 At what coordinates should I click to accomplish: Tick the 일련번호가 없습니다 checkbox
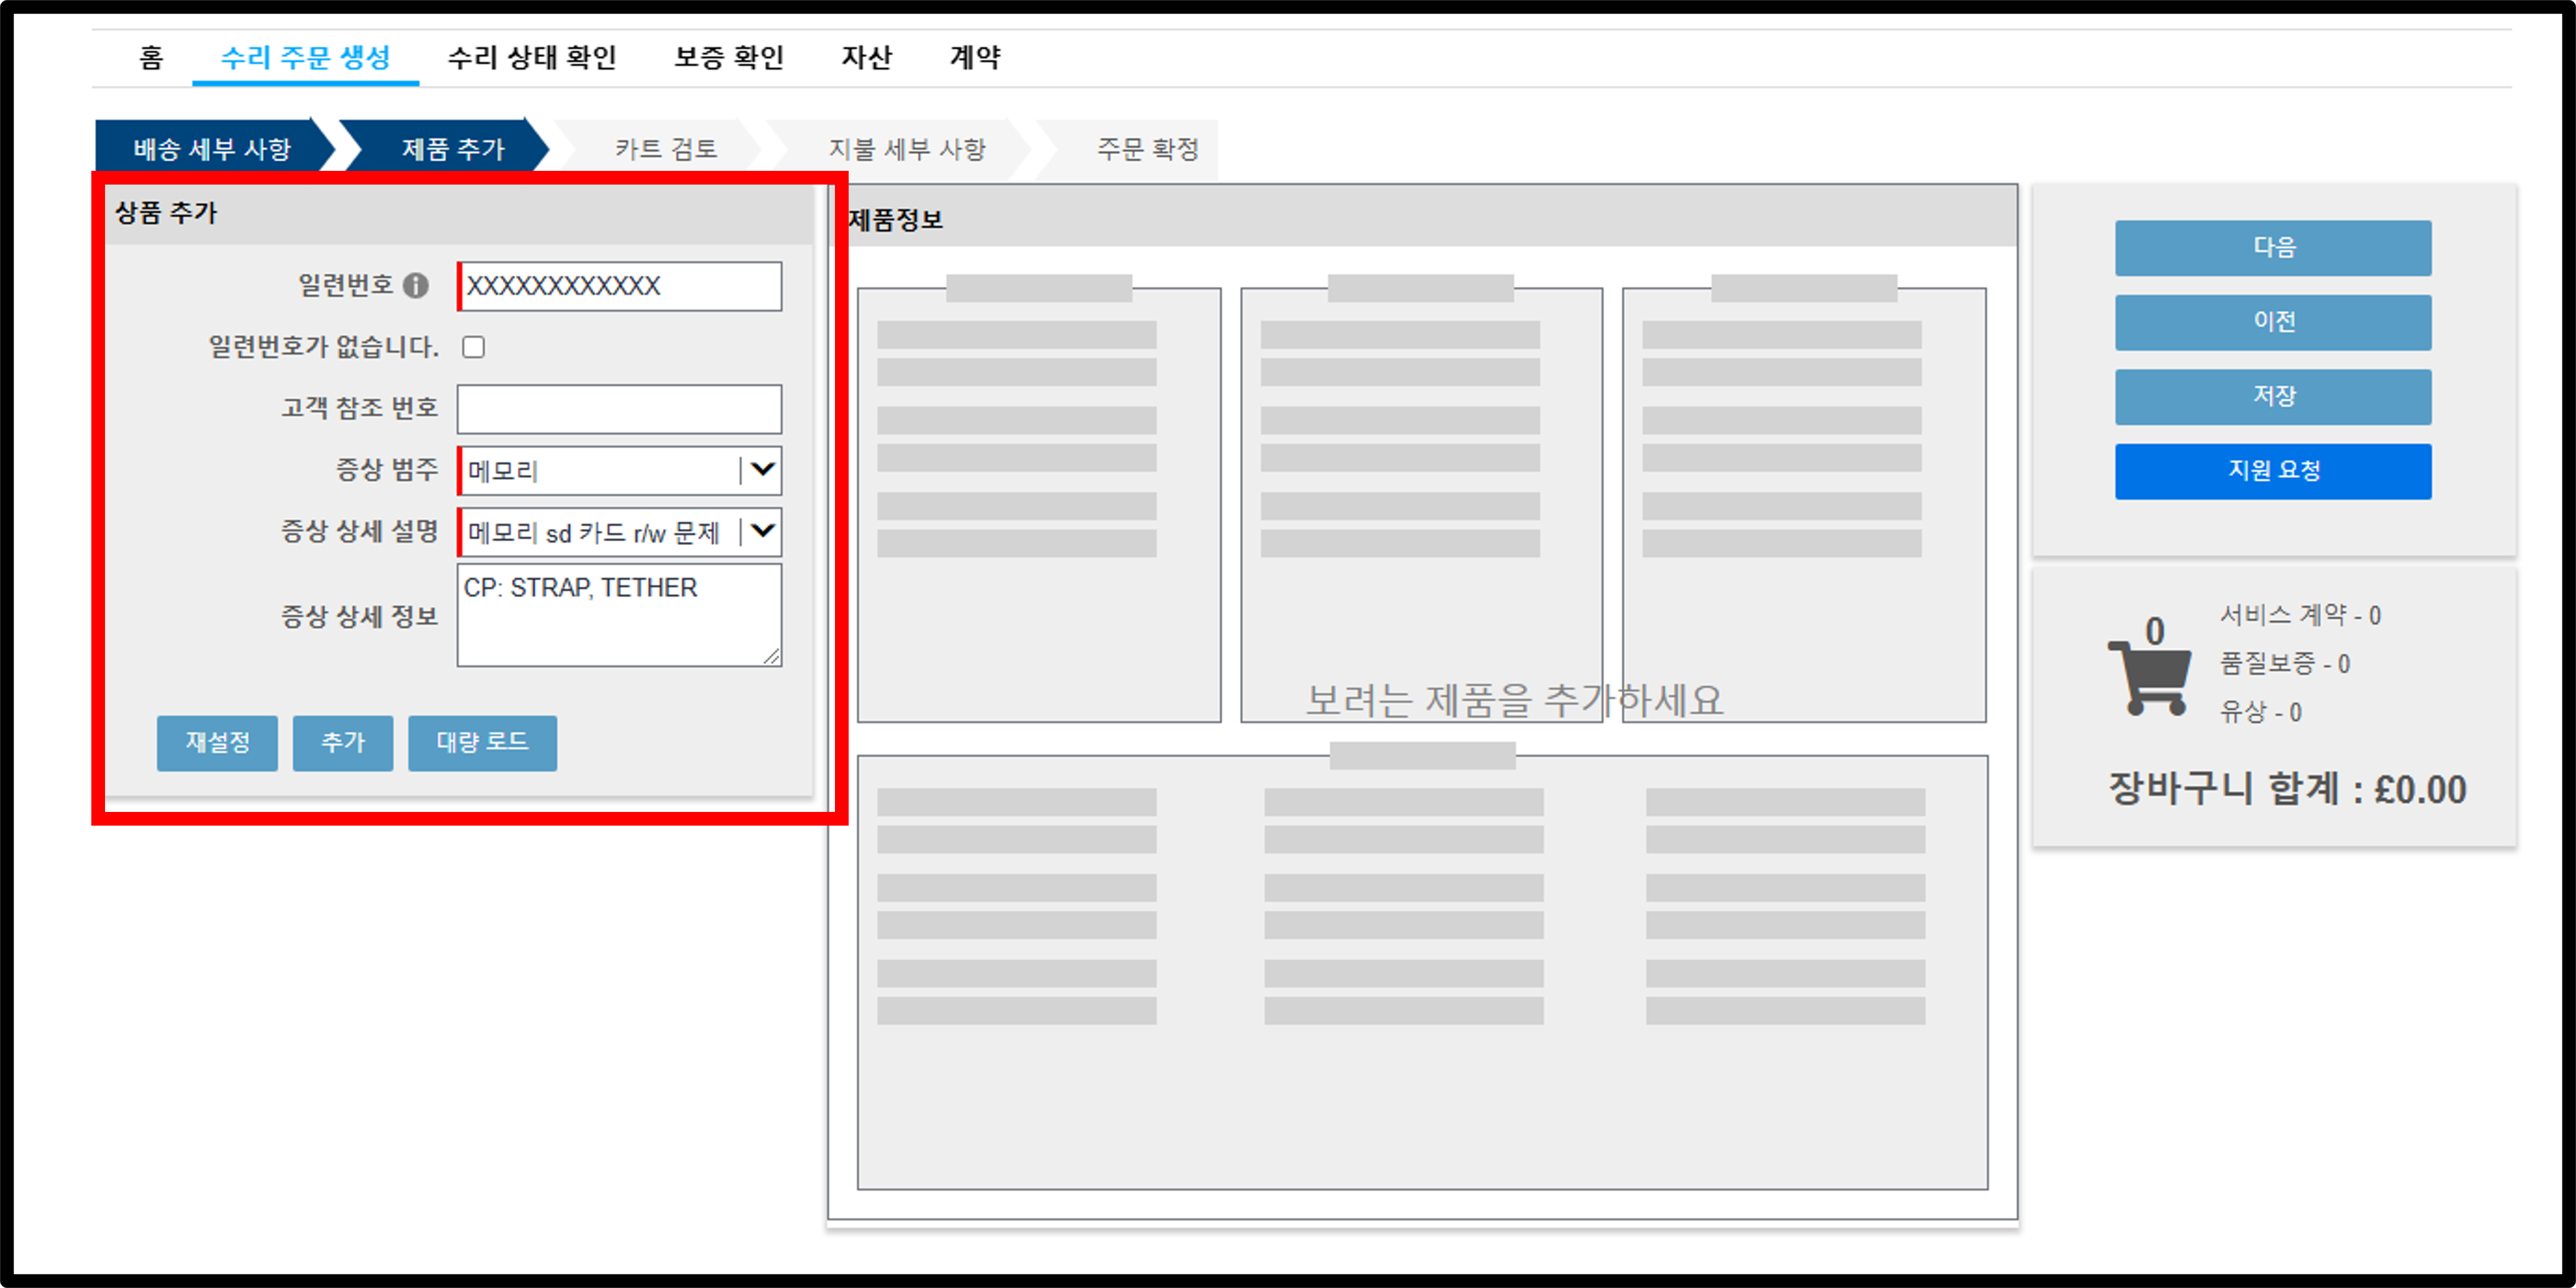474,347
